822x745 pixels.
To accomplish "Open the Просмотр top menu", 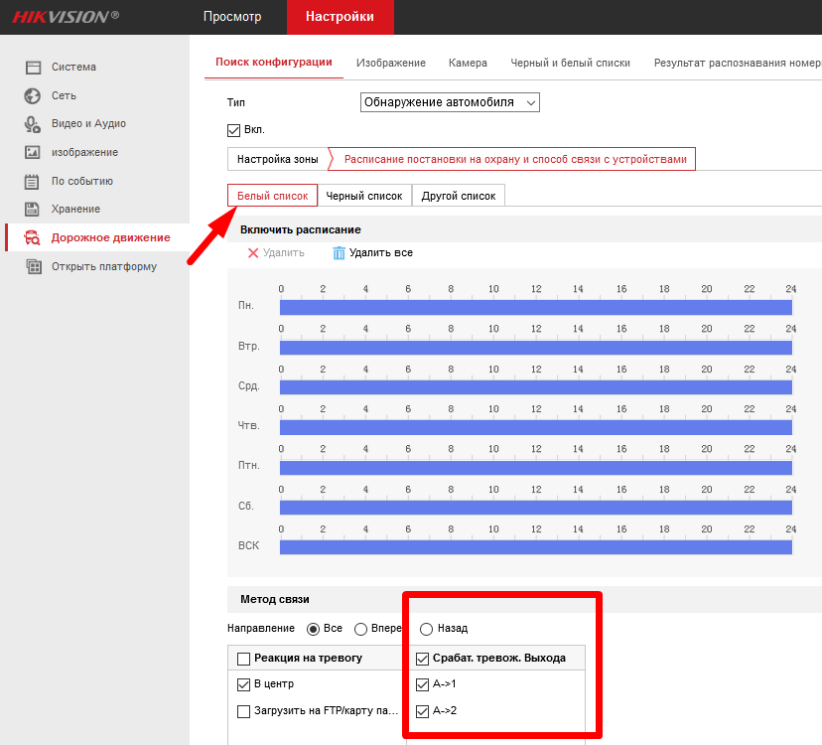I will tap(232, 17).
